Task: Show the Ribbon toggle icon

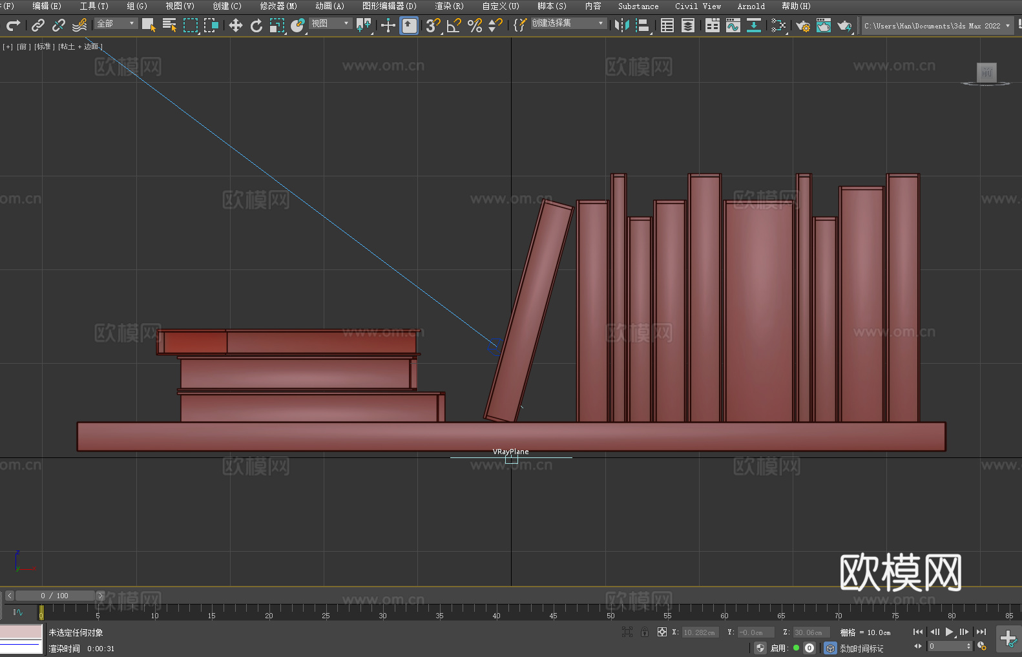Action: click(713, 25)
